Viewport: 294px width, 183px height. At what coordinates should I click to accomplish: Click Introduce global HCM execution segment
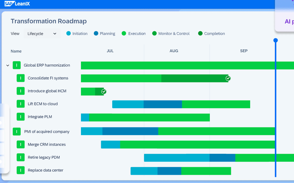(x=88, y=92)
